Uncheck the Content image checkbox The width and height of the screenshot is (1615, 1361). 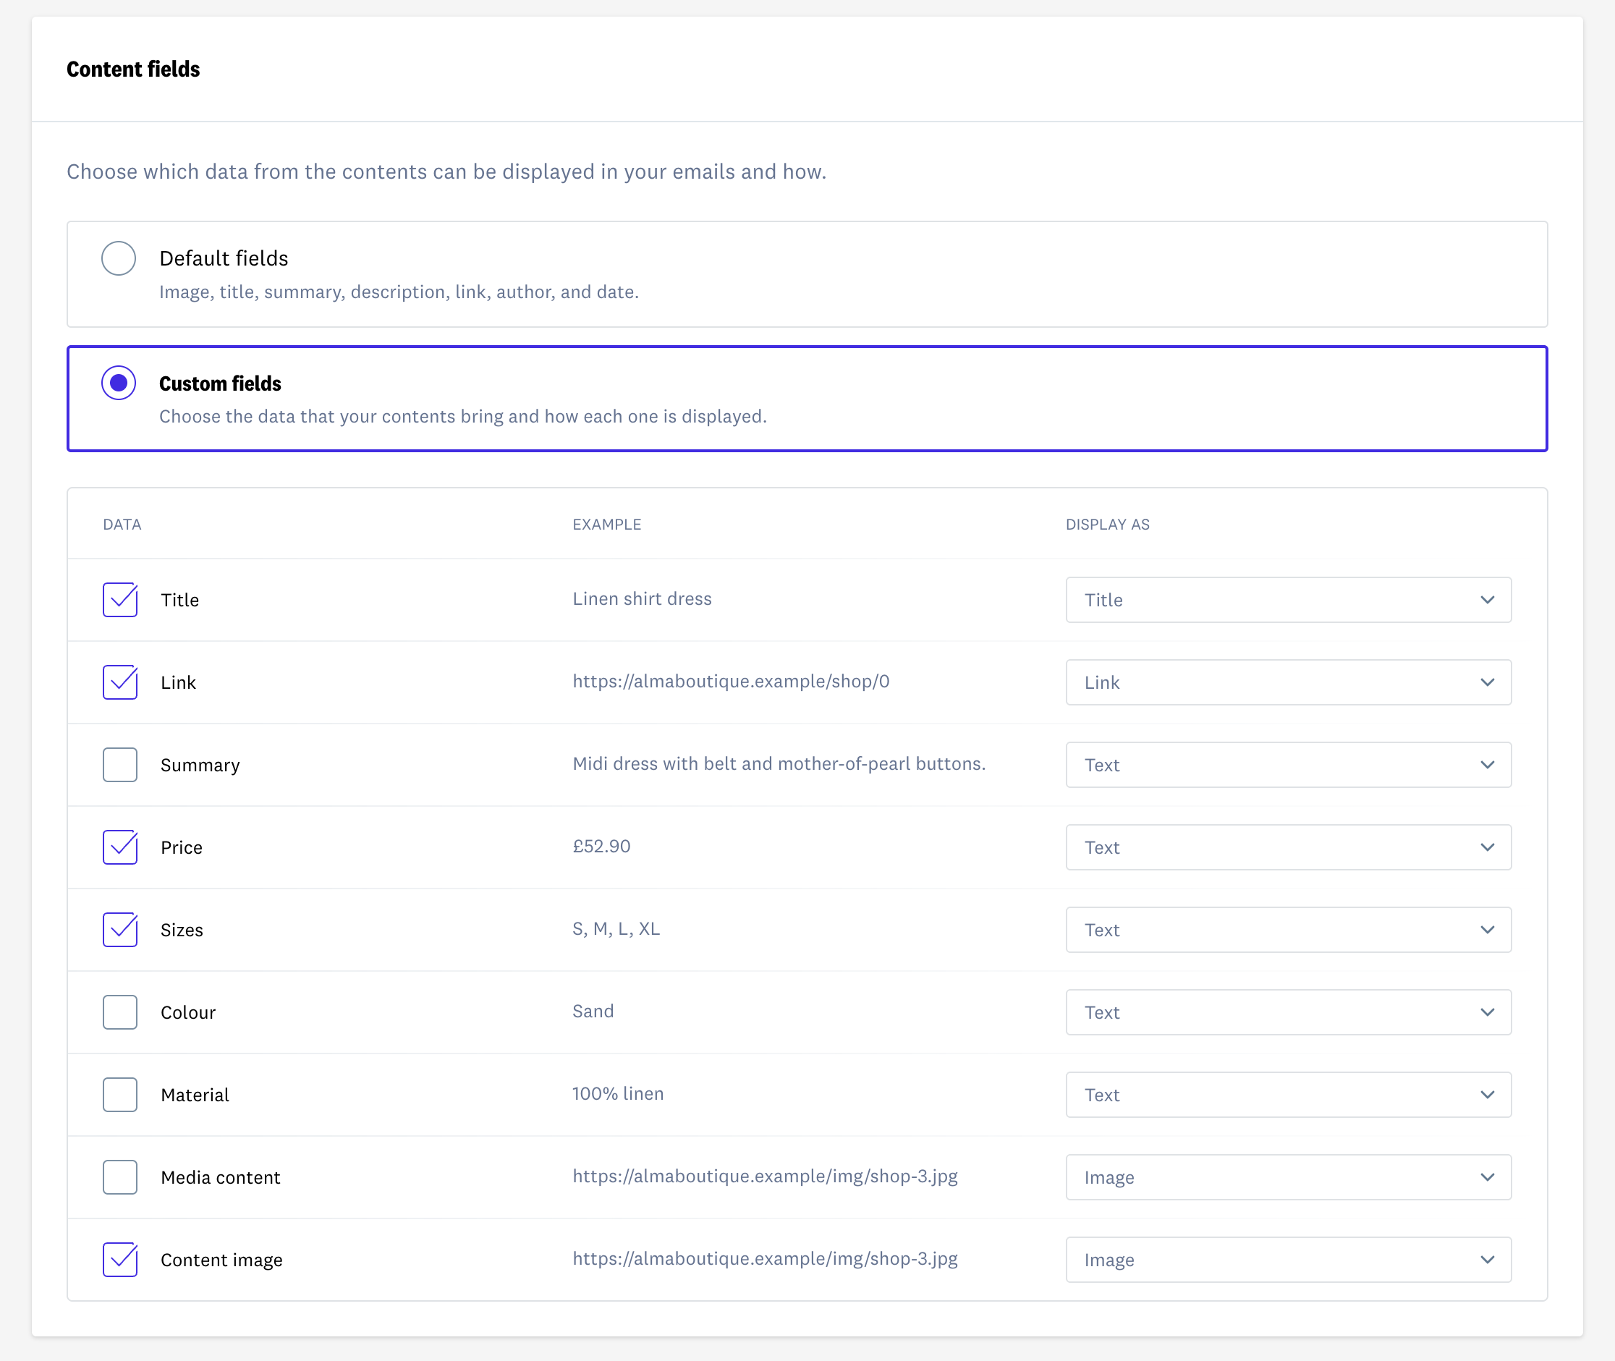(120, 1260)
